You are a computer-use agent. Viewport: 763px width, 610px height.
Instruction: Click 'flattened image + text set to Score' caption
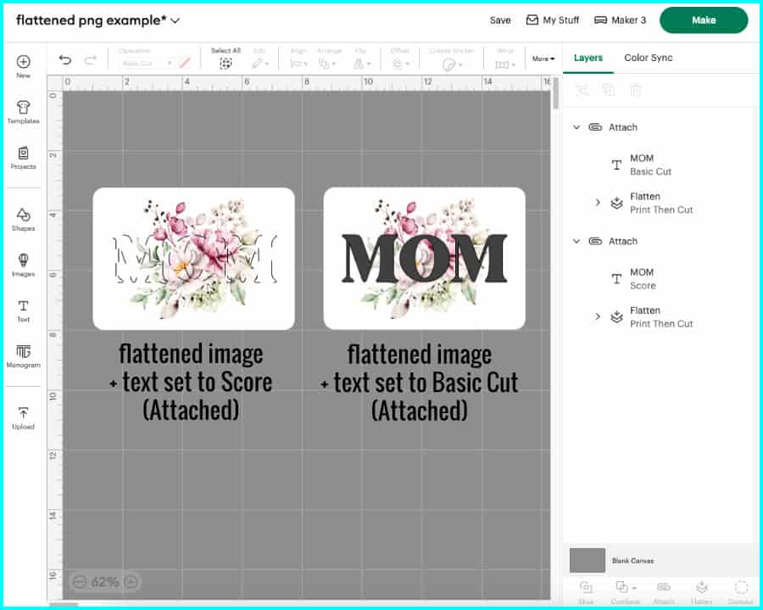192,382
